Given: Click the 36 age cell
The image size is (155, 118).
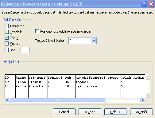Looking at the screenshot, I should tap(67, 82).
